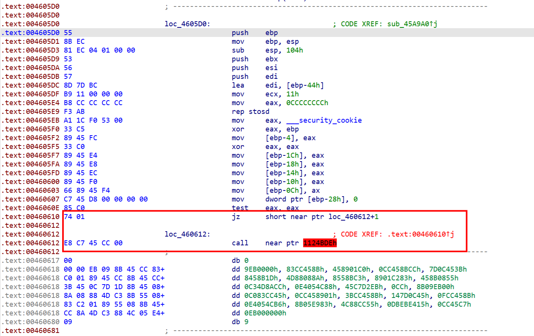Click bytes 74 01 at 00460610
This screenshot has height=336, width=534.
pyautogui.click(x=74, y=217)
